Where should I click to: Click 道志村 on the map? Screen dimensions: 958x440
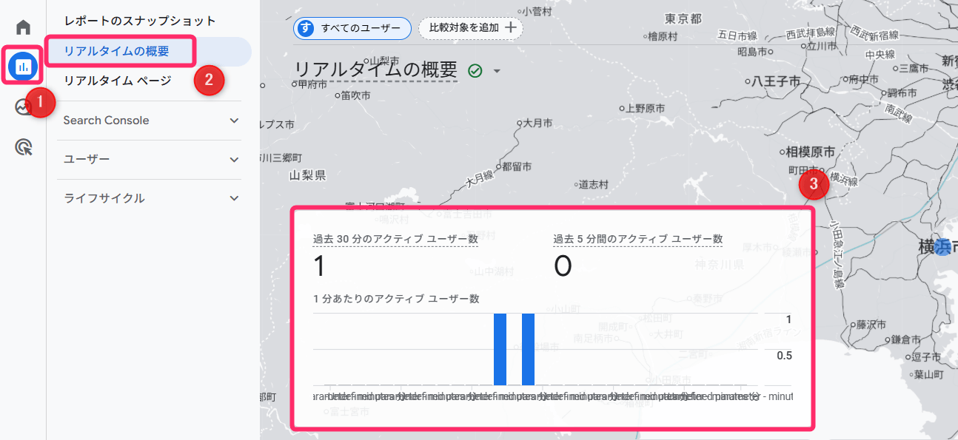[594, 184]
